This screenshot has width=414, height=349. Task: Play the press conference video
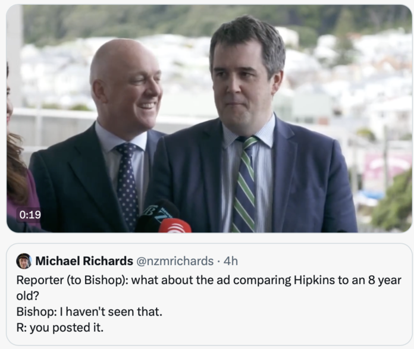(x=209, y=119)
